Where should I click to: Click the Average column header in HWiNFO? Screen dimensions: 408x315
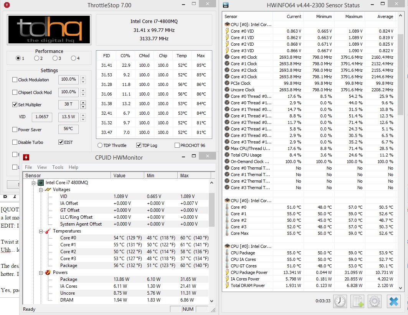click(x=380, y=16)
